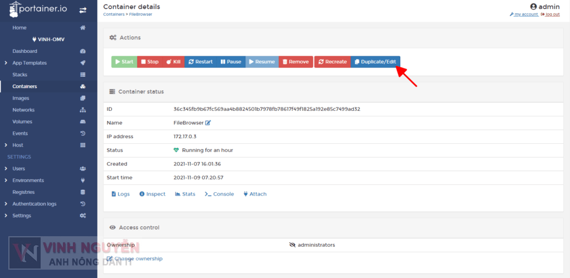Image resolution: width=570 pixels, height=278 pixels.
Task: Remove the container
Action: [296, 62]
